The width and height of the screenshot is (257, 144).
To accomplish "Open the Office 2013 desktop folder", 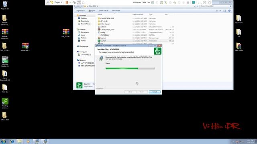I will tap(5, 116).
